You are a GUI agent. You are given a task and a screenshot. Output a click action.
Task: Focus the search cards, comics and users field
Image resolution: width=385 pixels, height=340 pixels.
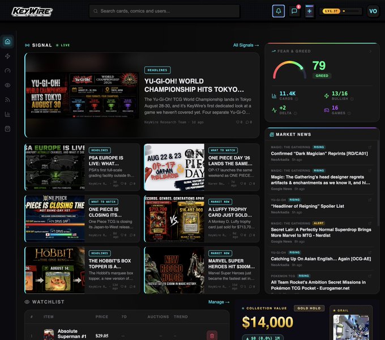(164, 11)
